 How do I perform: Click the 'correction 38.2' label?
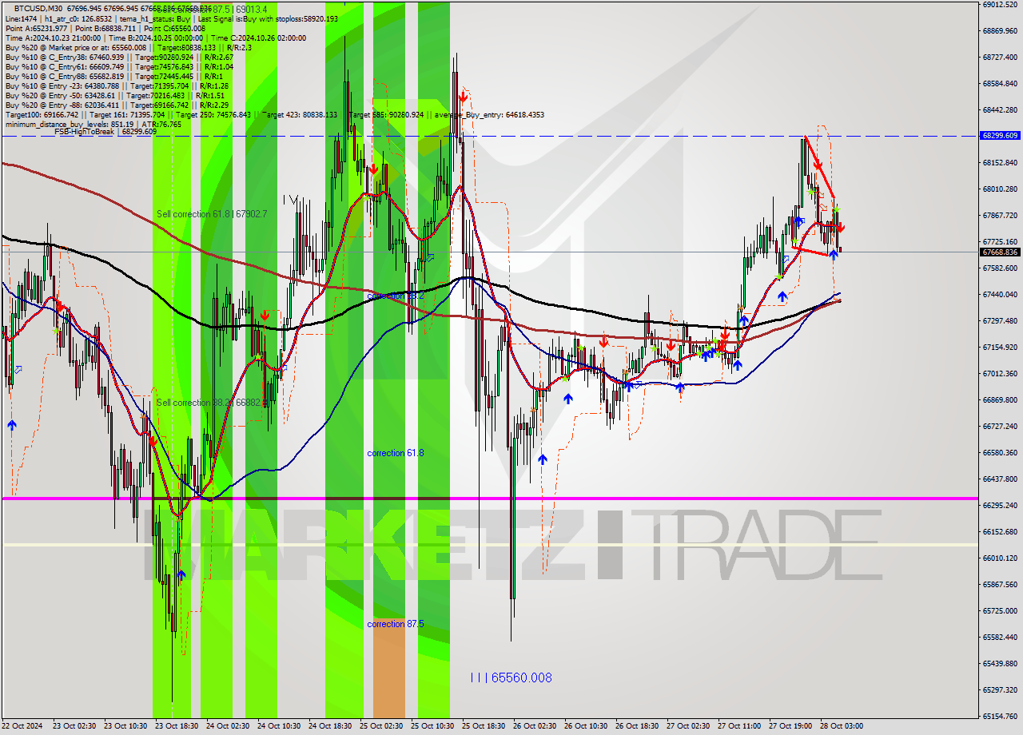pos(396,296)
